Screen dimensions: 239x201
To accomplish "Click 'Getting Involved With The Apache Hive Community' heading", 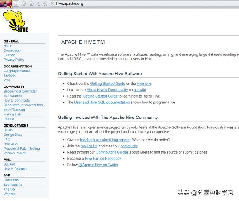I will point(108,117).
